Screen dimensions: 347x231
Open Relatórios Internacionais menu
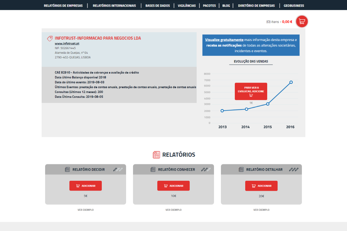tap(114, 5)
